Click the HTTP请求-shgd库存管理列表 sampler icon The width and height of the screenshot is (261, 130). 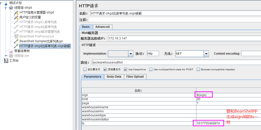(16, 32)
